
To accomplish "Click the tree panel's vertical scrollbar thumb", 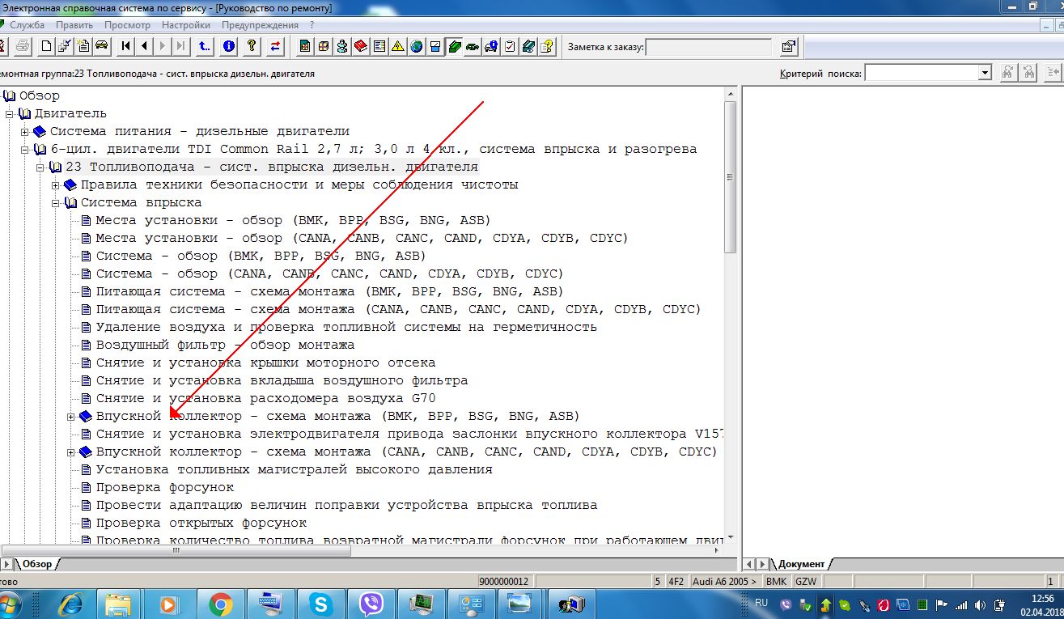I will [731, 178].
